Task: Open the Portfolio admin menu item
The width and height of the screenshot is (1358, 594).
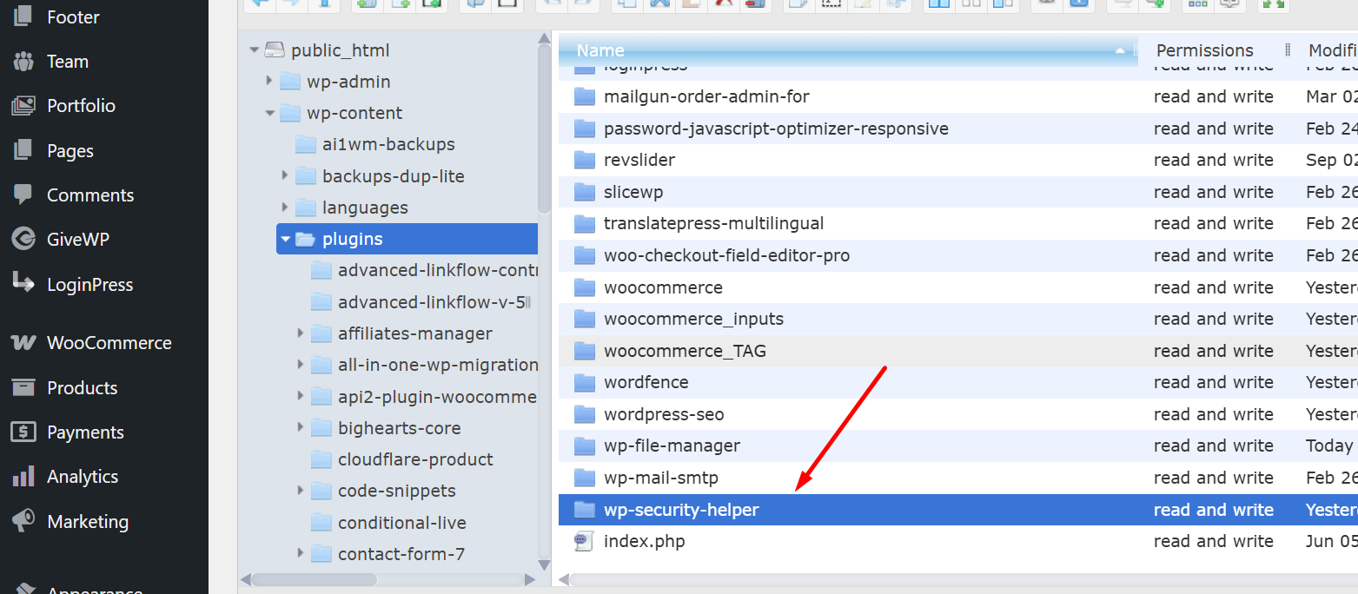Action: 81,105
